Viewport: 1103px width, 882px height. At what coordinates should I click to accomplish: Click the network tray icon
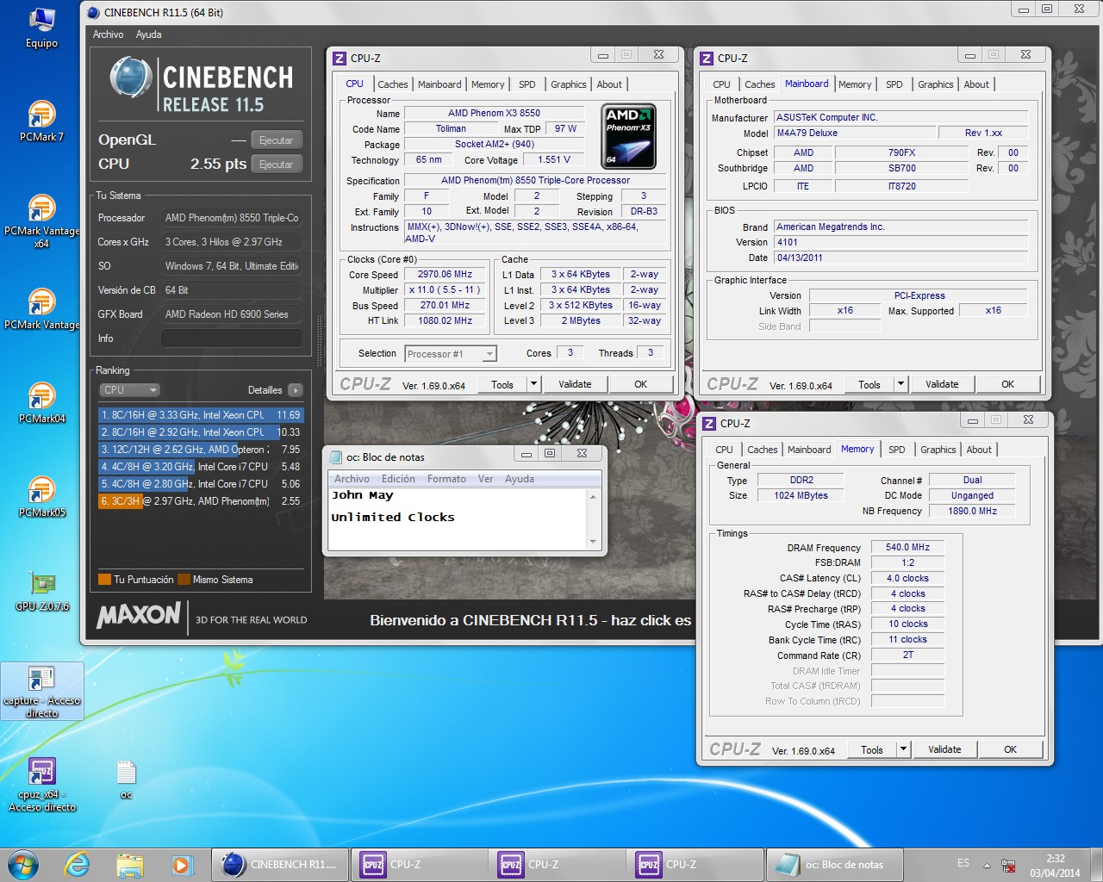(x=1007, y=866)
